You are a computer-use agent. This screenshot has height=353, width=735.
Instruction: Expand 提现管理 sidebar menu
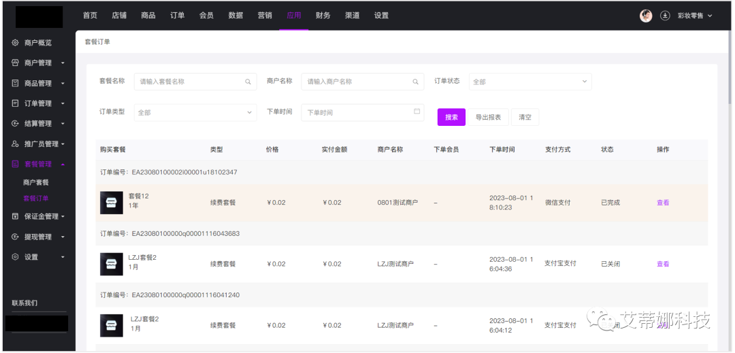[63, 237]
